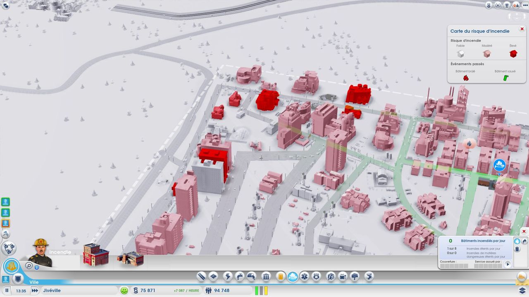Viewport: 529px width, 297px height.
Task: Open the Waste disposal trash can menu
Action: 280,276
